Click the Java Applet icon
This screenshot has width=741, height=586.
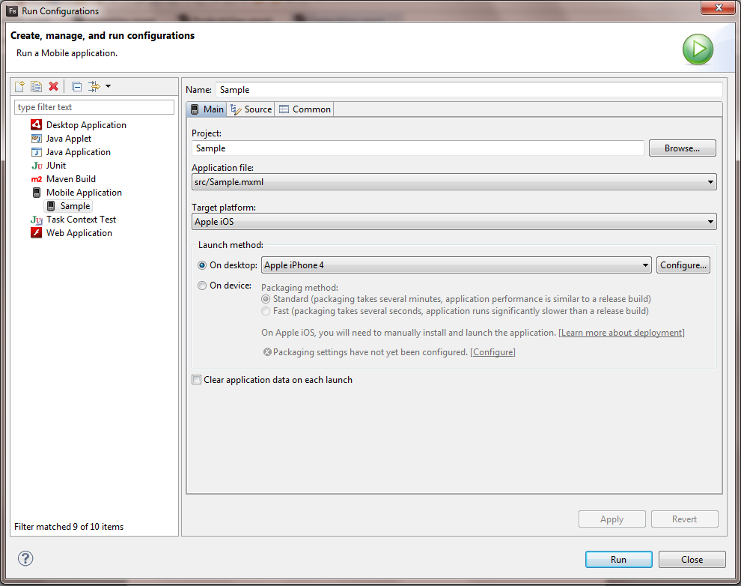(x=37, y=139)
